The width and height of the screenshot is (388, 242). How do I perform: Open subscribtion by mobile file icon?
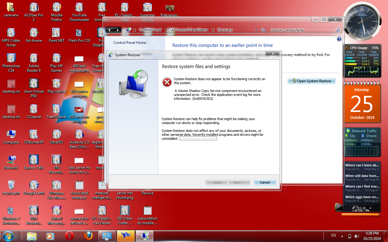pyautogui.click(x=148, y=215)
